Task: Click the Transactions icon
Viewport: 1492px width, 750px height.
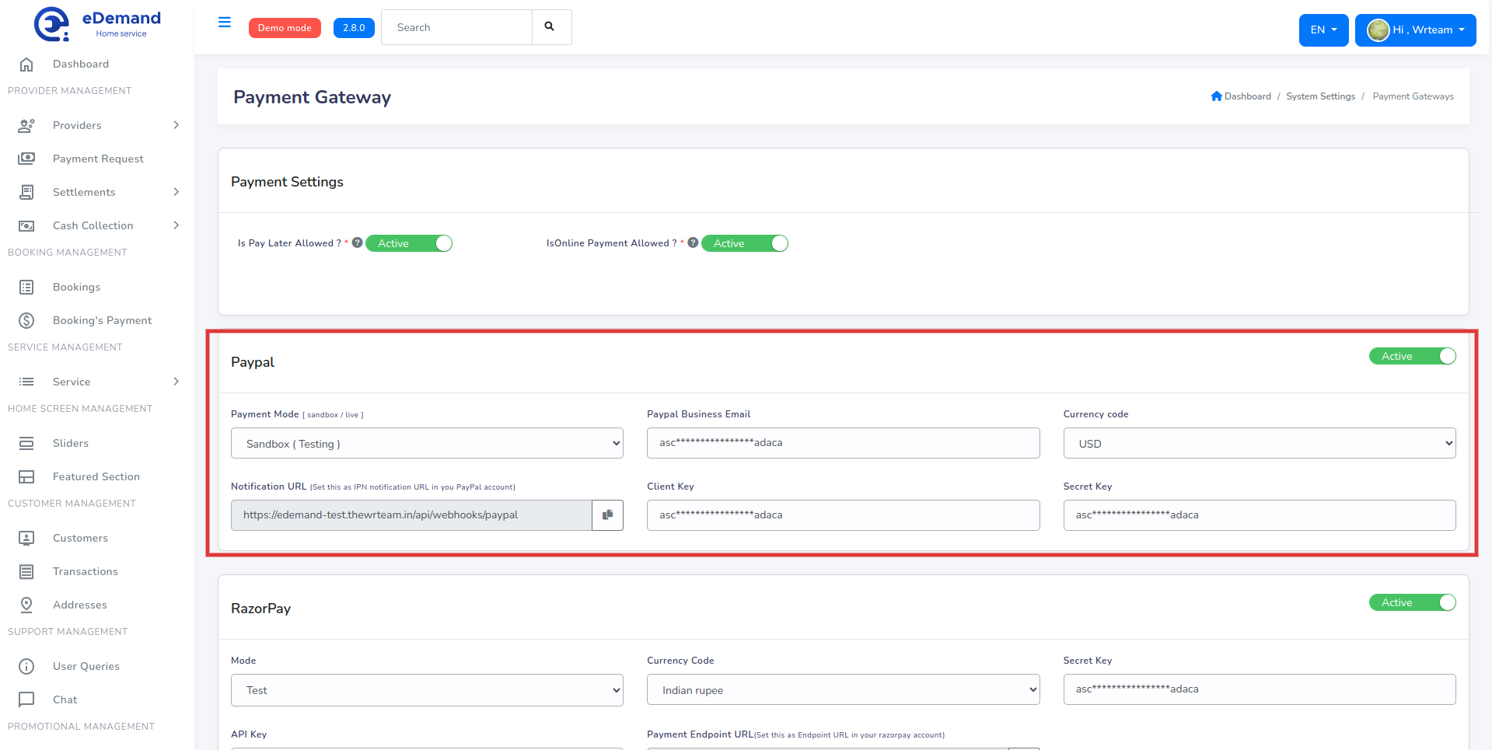Action: click(26, 571)
